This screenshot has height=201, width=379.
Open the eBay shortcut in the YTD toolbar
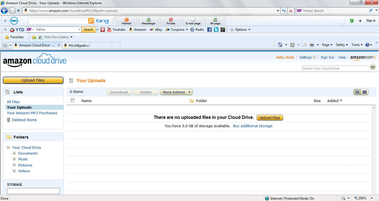(x=156, y=30)
